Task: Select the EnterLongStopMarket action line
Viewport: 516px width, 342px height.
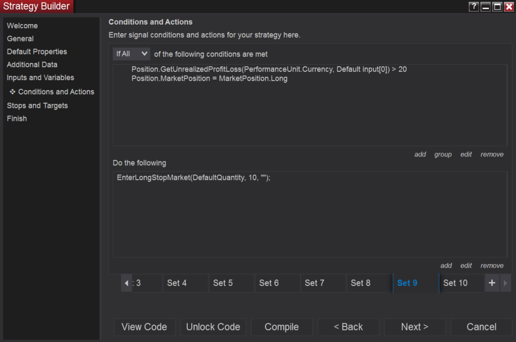Action: point(194,178)
